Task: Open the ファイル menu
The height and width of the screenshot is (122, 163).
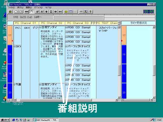Action: point(11,7)
